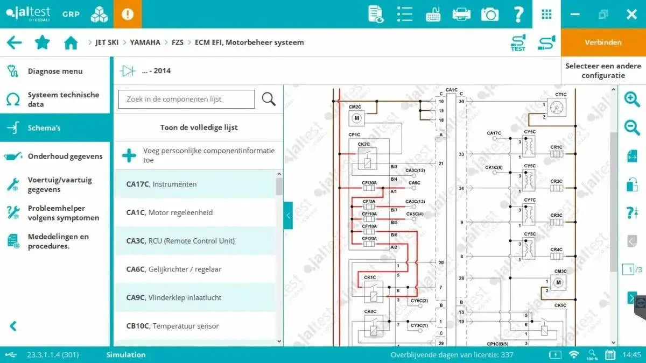Switch to 'Onderhoud gegevens' section
The image size is (646, 363).
point(66,156)
